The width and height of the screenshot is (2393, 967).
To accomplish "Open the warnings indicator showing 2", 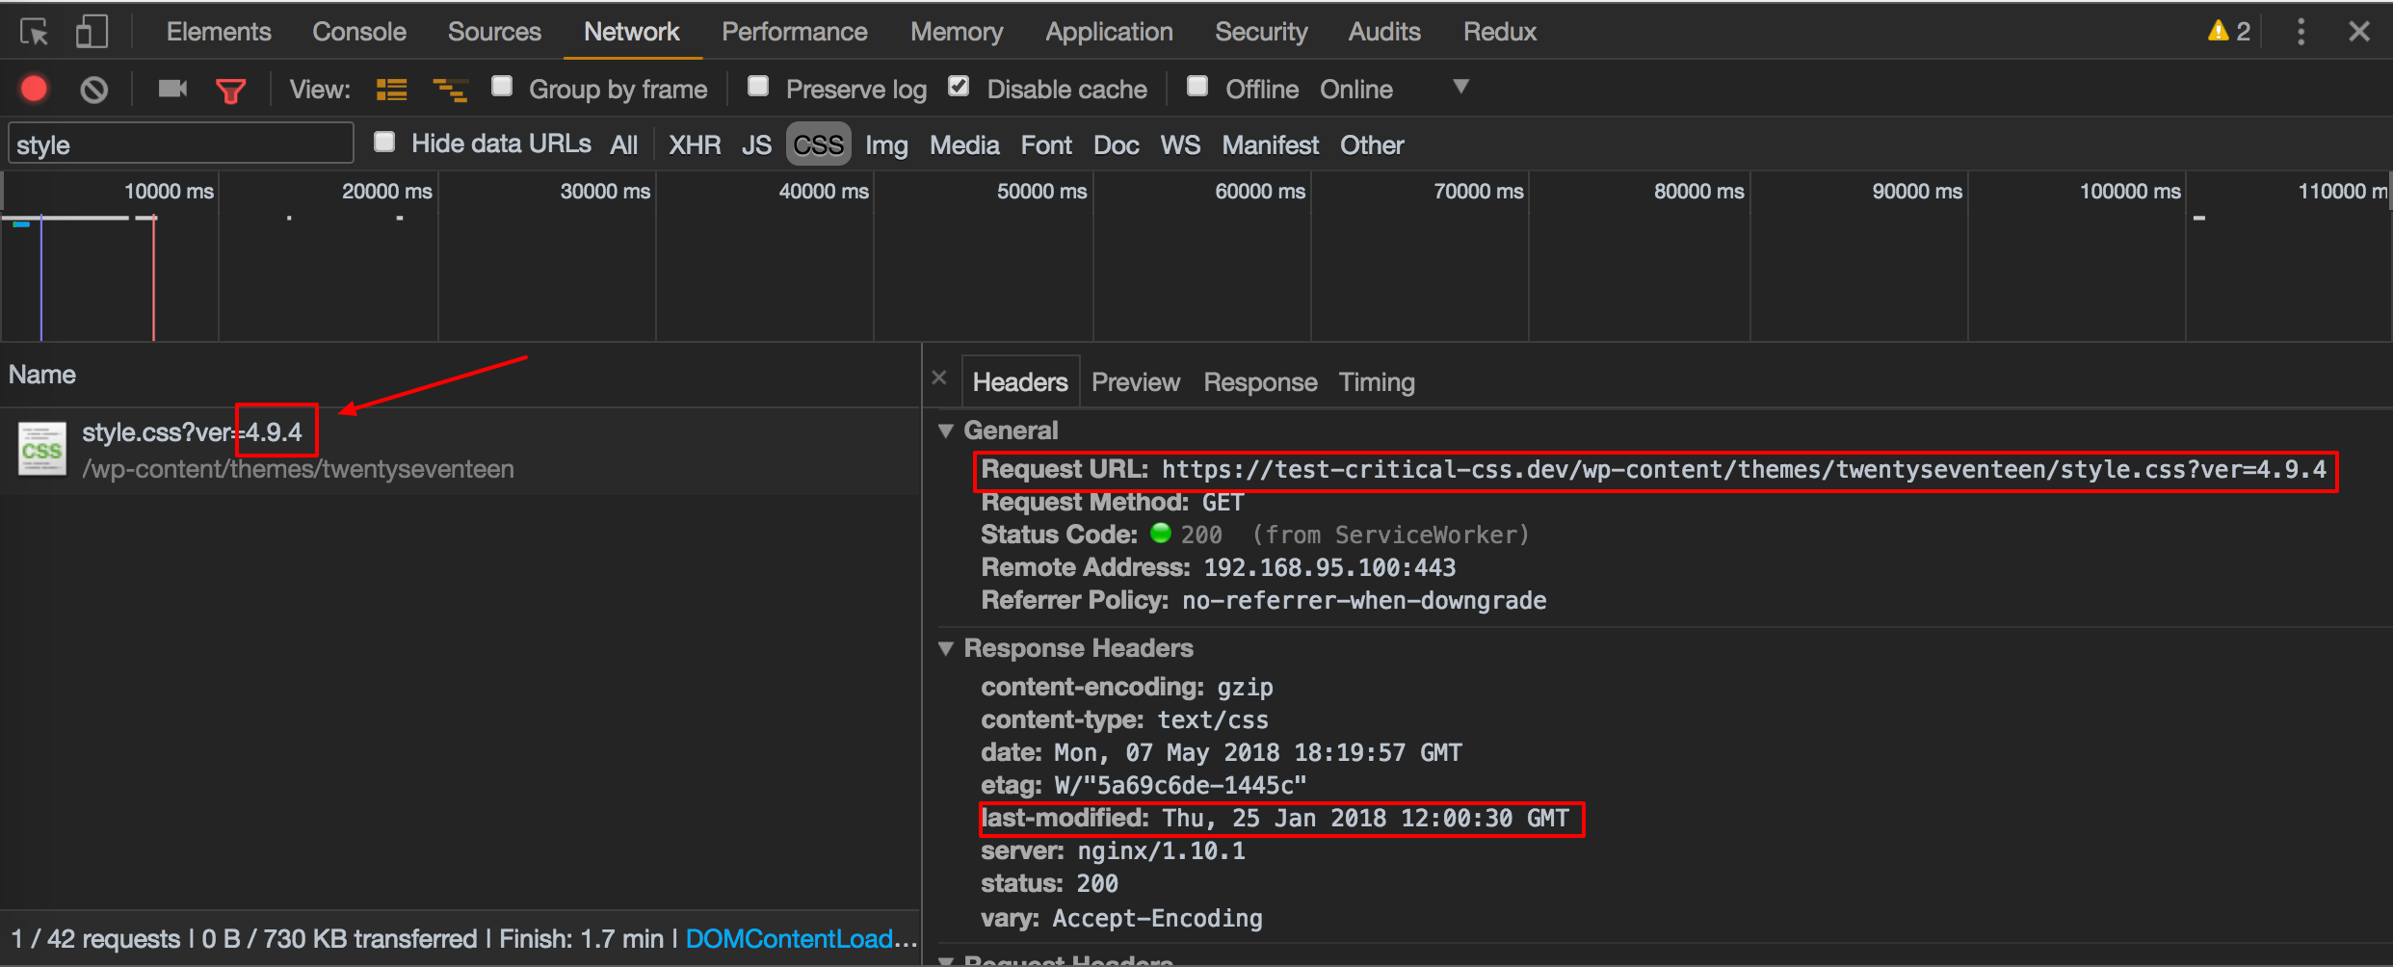I will click(2228, 32).
